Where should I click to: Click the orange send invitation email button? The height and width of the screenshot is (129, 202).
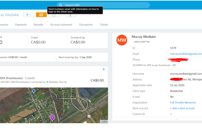coord(41,15)
